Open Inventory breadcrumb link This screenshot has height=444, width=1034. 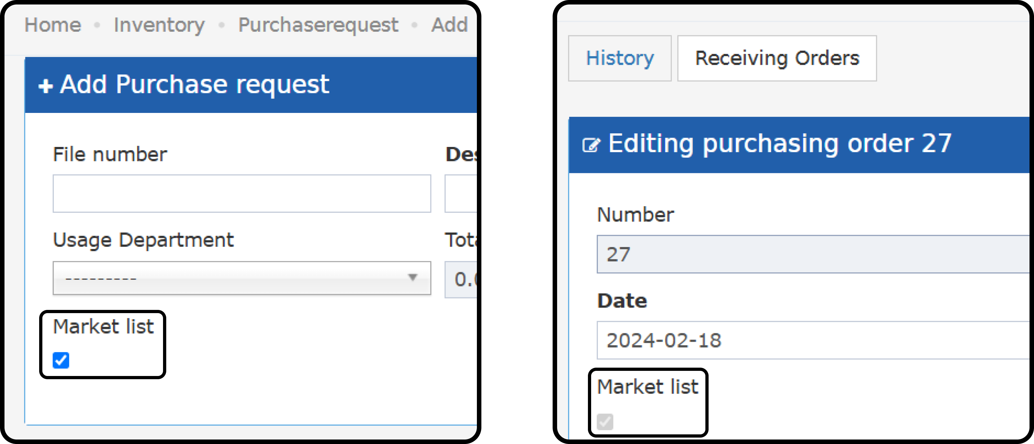159,25
